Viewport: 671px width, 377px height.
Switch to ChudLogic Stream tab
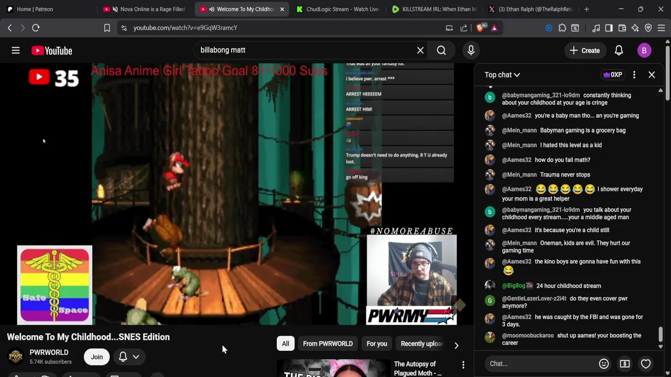pyautogui.click(x=338, y=9)
